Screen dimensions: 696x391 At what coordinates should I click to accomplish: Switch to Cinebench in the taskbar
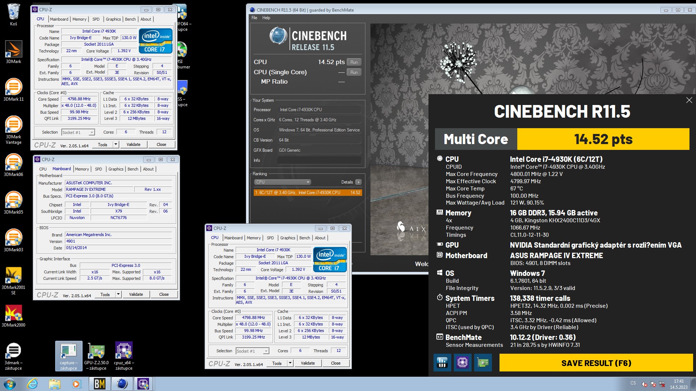tap(122, 384)
